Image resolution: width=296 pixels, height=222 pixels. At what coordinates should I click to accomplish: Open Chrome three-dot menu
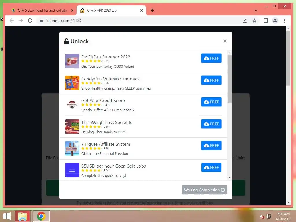tap(284, 21)
